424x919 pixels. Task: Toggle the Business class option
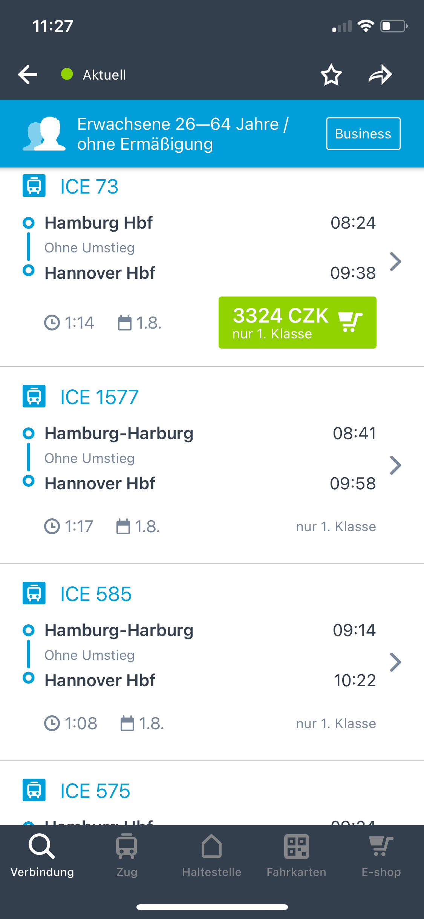(x=363, y=134)
